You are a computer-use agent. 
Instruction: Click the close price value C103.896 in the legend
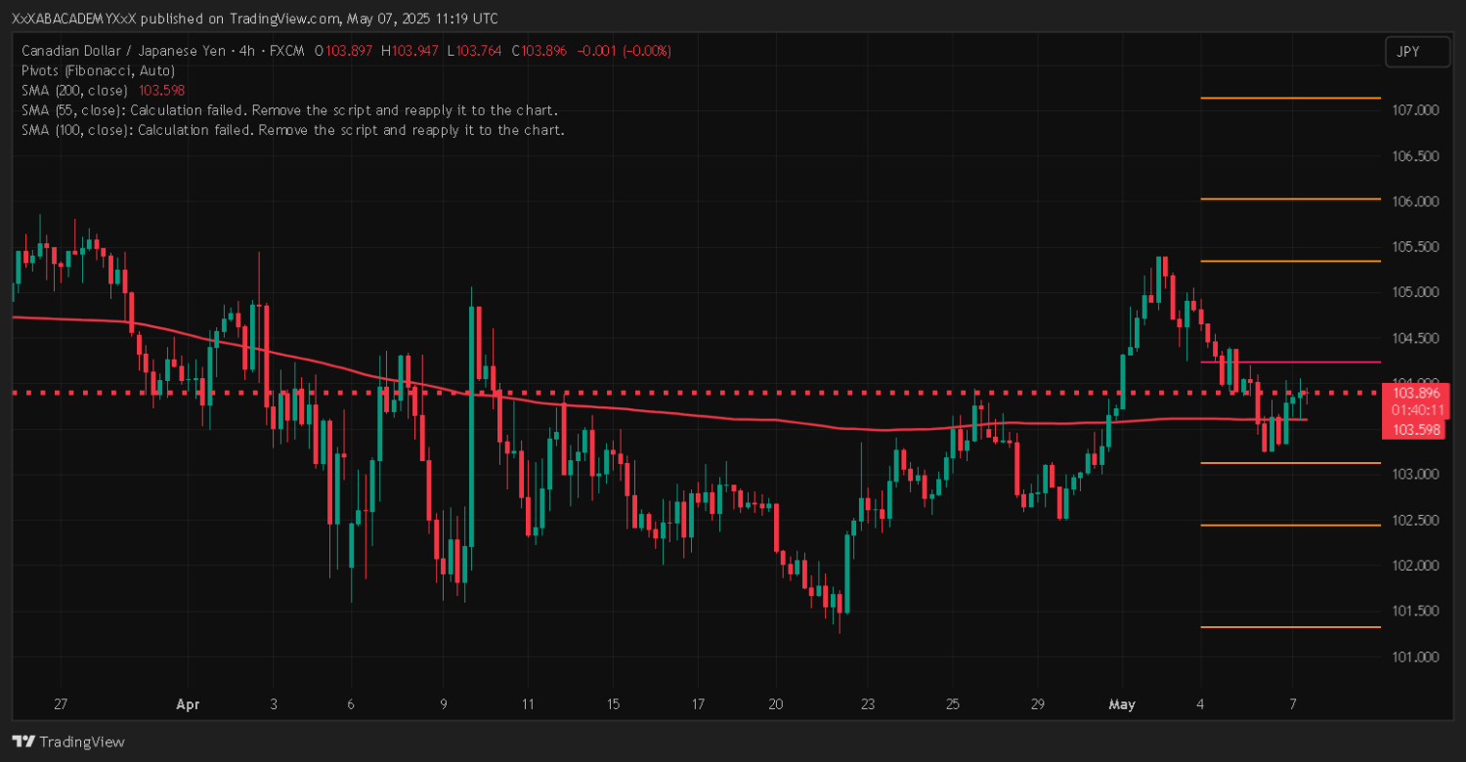point(539,51)
